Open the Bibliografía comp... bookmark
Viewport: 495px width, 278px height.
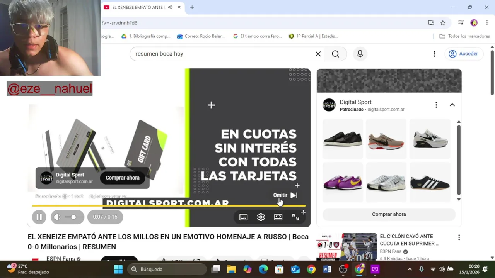(x=145, y=36)
